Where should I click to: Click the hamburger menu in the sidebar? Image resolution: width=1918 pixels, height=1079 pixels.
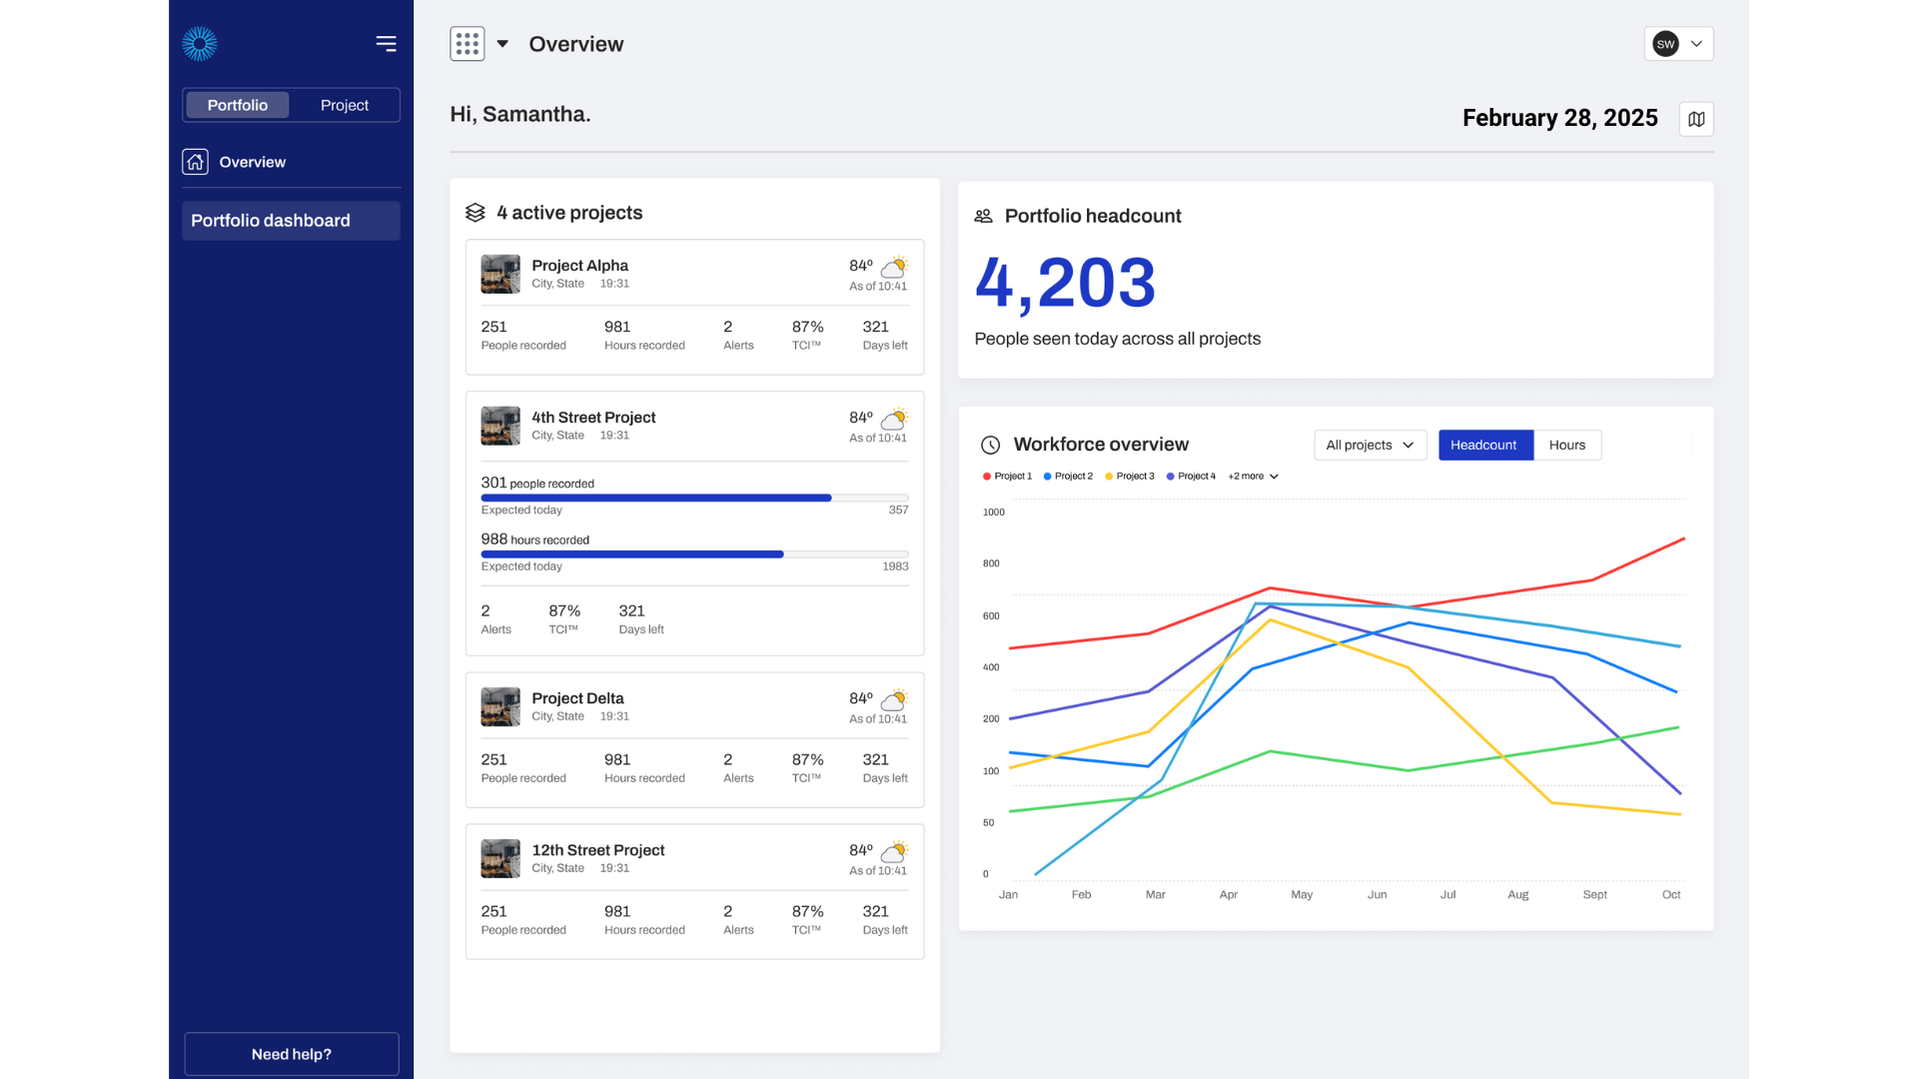click(386, 44)
